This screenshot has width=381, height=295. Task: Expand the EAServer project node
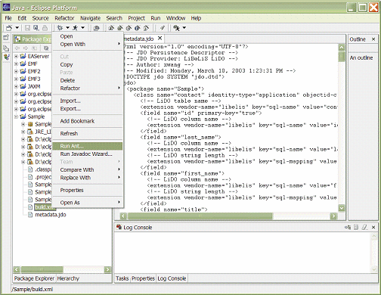(16, 56)
